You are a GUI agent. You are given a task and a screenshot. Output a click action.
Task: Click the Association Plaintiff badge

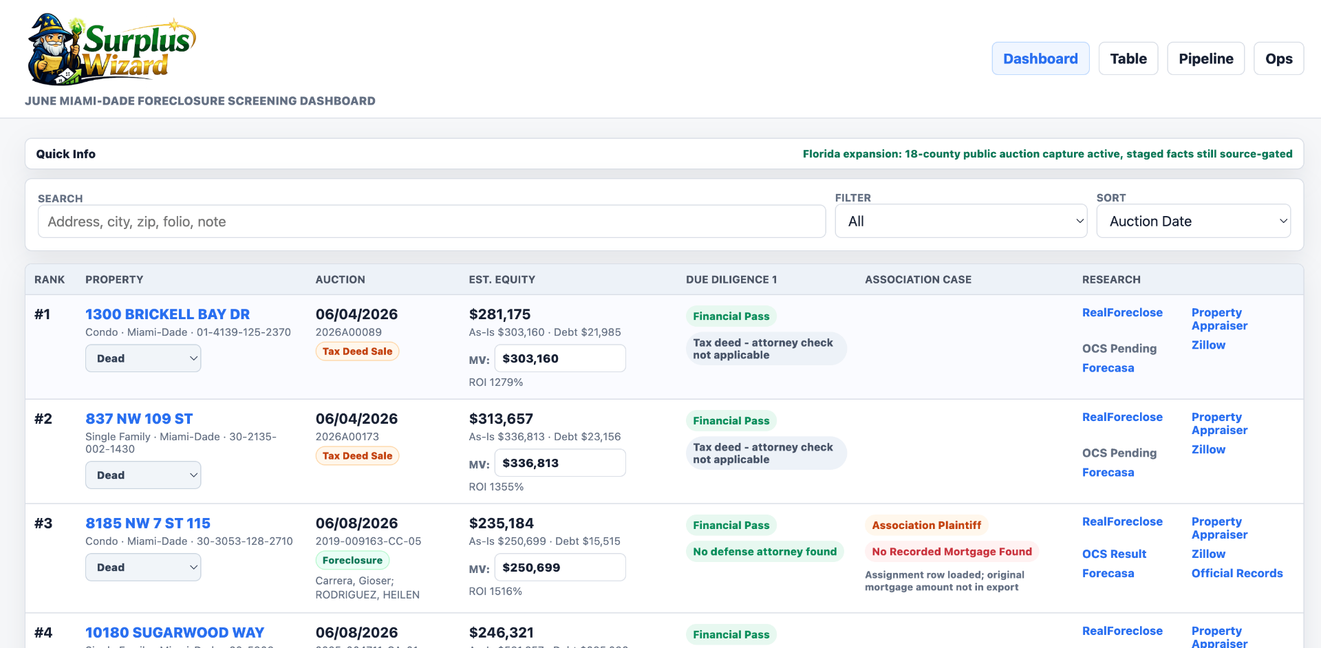pyautogui.click(x=926, y=526)
